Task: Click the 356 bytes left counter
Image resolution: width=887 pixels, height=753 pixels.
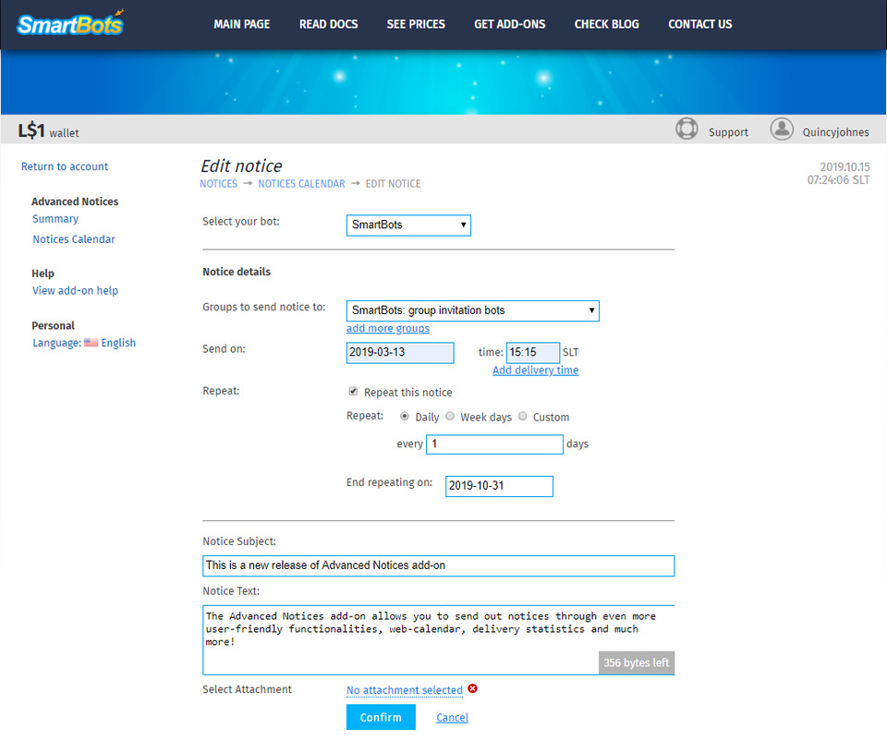Action: coord(637,663)
